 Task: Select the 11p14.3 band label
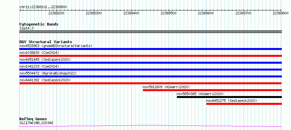pos(26,28)
